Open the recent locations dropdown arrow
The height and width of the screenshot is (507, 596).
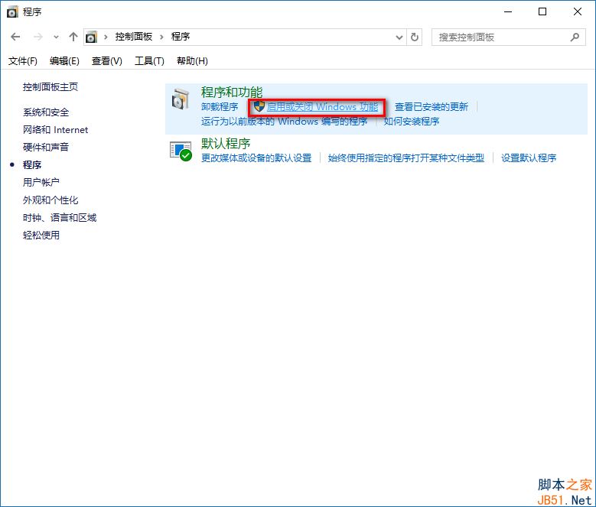tap(56, 37)
